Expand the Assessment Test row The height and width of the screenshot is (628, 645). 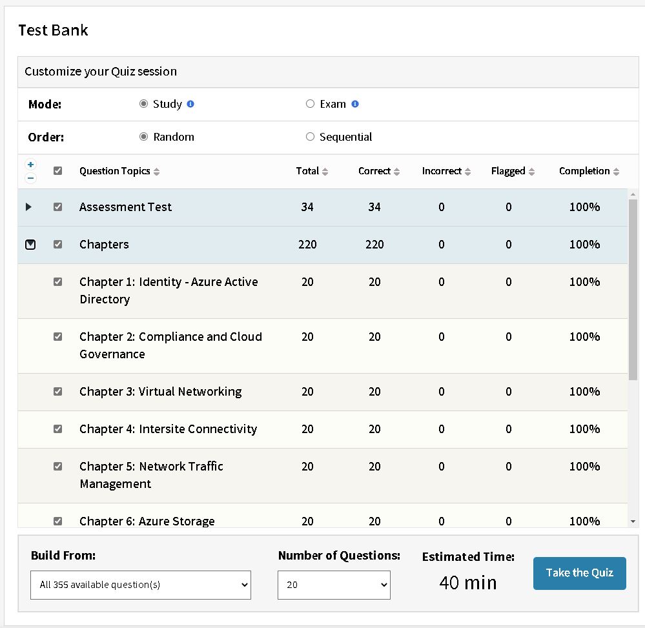point(28,207)
